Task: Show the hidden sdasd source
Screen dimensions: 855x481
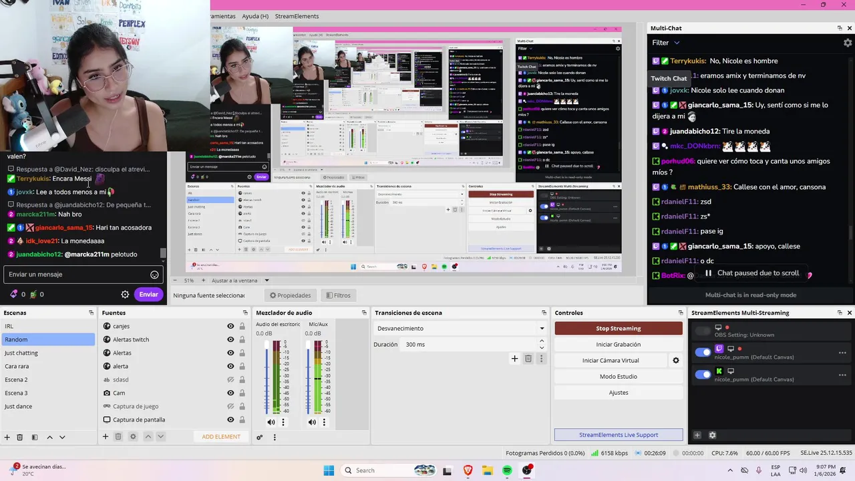Action: click(230, 379)
